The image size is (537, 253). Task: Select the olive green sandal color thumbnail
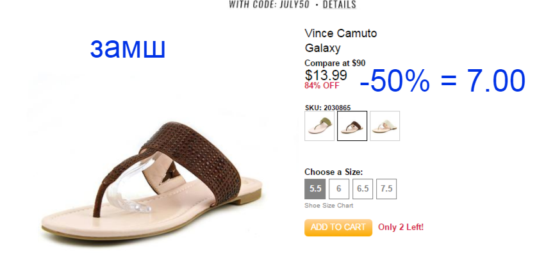319,126
